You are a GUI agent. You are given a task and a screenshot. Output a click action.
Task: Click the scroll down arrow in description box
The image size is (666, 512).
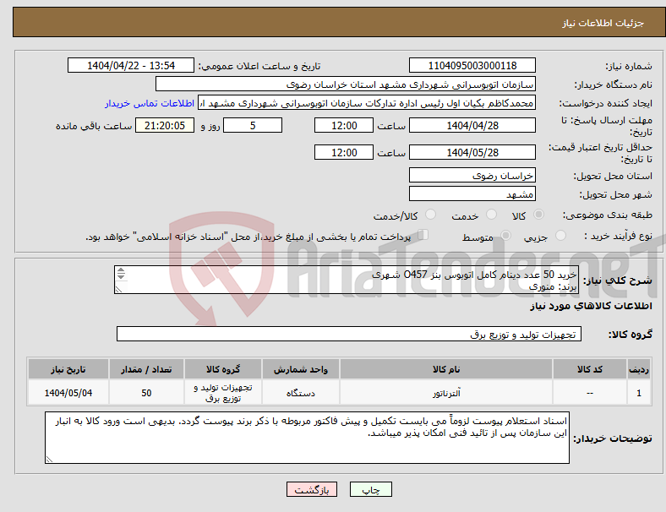pyautogui.click(x=121, y=276)
